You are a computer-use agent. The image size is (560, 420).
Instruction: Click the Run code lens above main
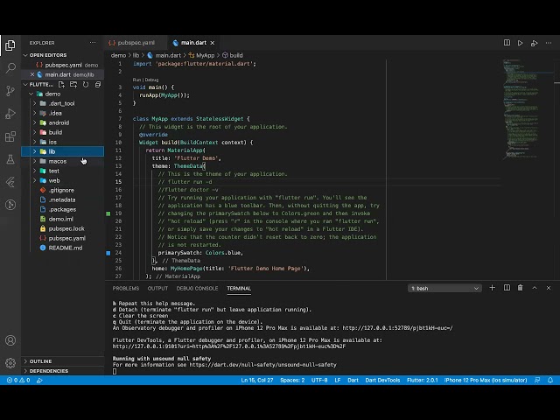pos(136,80)
